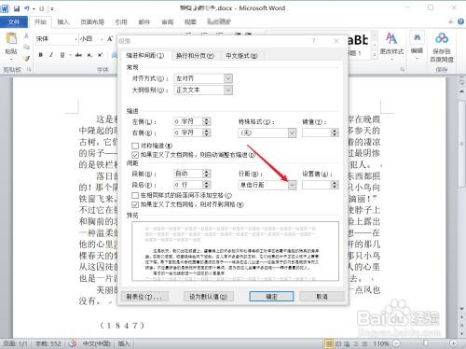Click the Undo arrow icon

(x=27, y=8)
